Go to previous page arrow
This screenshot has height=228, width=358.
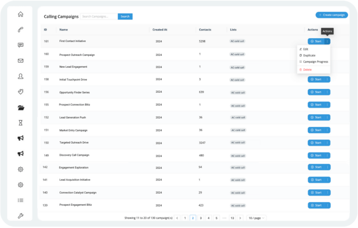[x=177, y=218]
